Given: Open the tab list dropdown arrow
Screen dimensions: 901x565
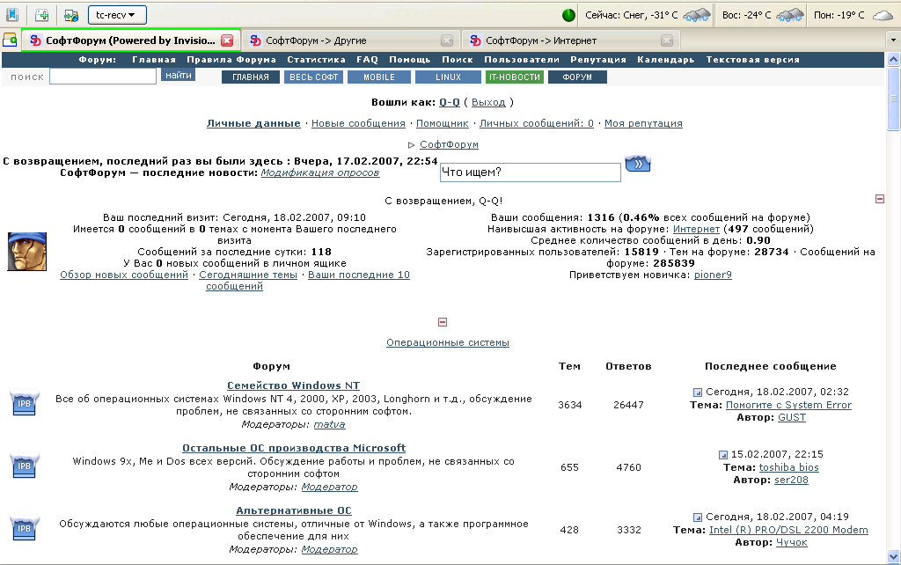Looking at the screenshot, I should point(893,40).
